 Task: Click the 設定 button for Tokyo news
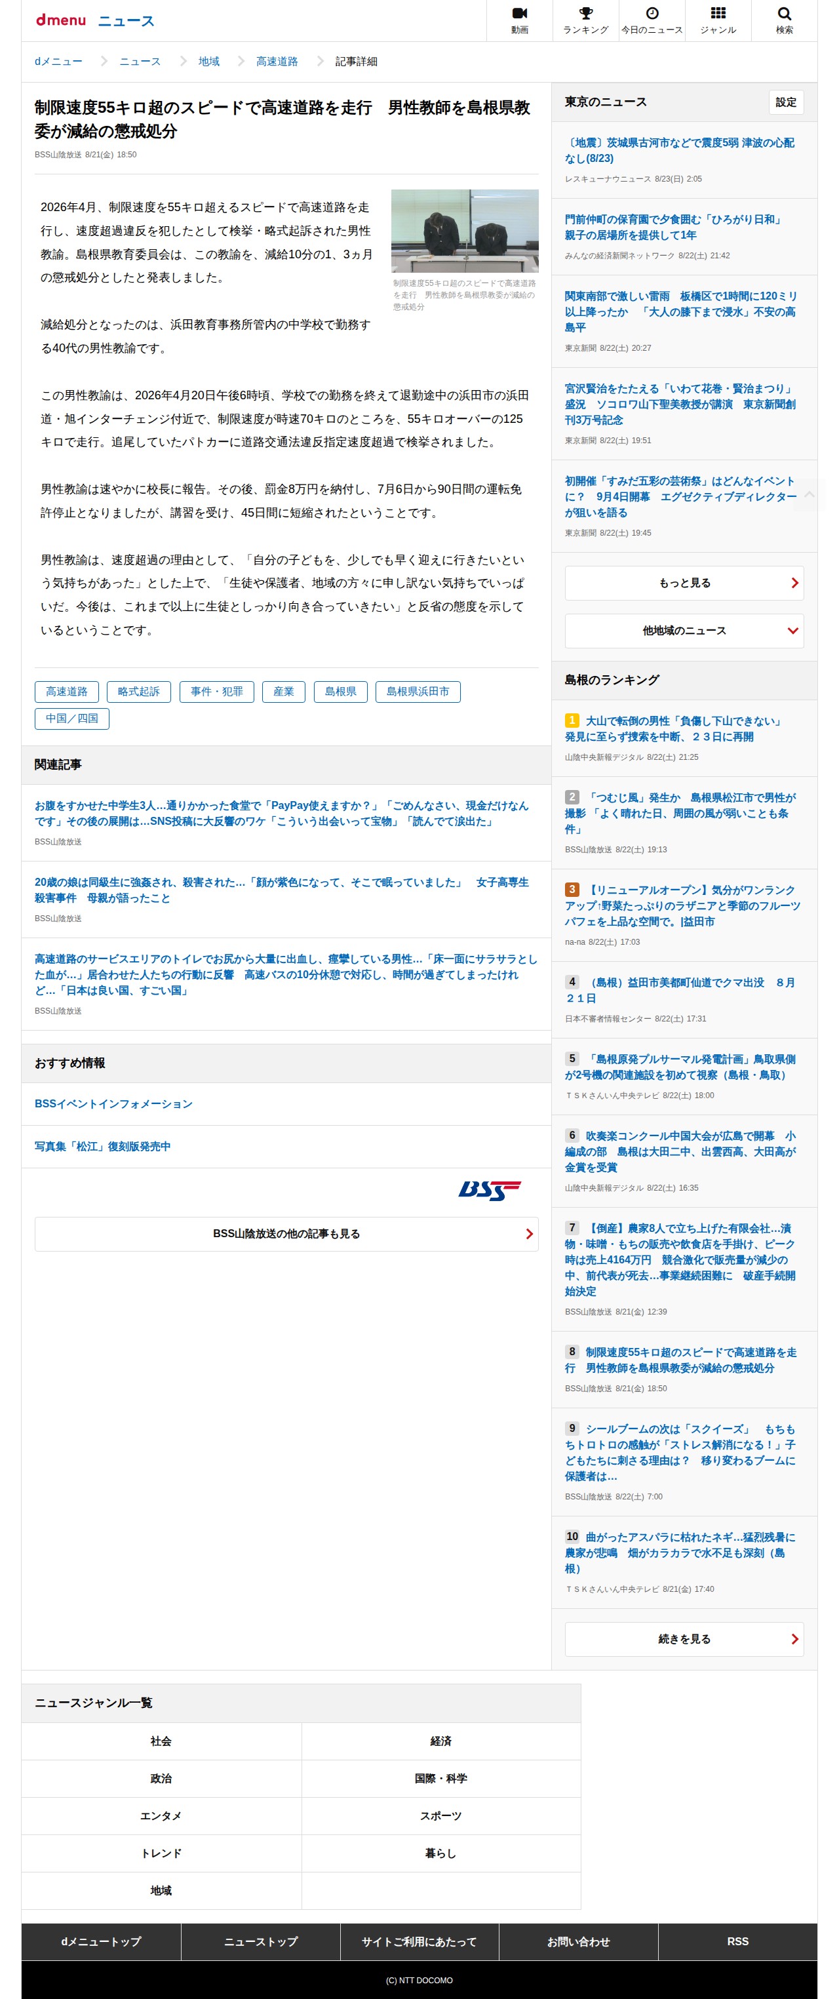(x=785, y=102)
